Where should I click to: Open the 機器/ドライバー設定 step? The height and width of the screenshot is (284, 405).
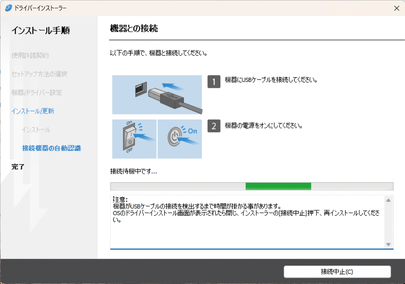coord(36,93)
